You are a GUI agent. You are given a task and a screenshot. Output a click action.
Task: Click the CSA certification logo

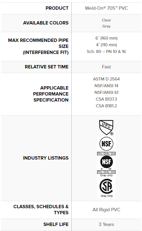(106, 186)
